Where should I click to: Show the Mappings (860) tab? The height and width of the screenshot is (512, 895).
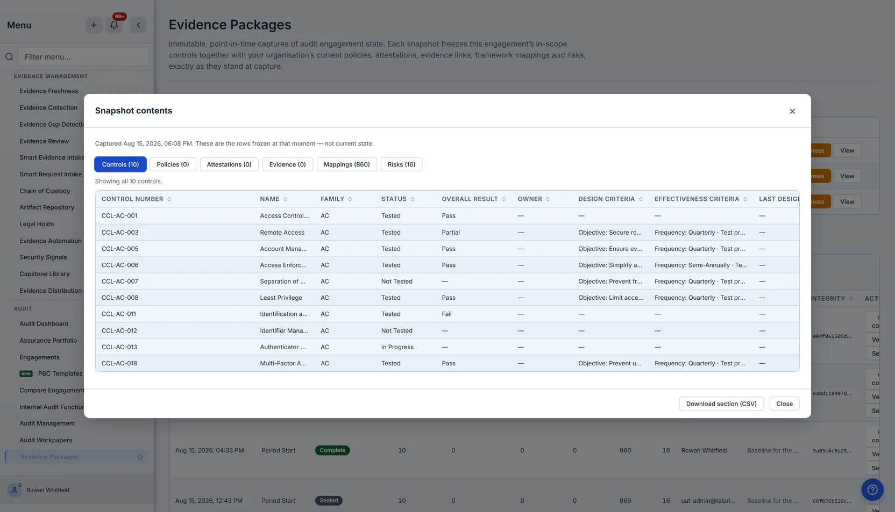click(346, 164)
